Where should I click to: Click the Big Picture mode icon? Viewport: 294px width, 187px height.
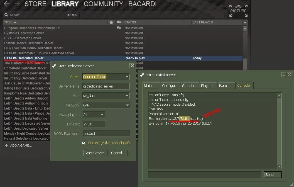tap(238, 11)
